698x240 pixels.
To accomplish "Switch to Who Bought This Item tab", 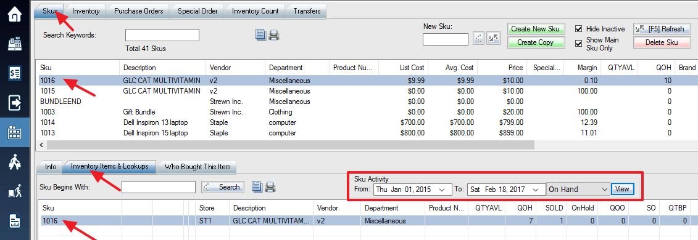I will (x=197, y=167).
